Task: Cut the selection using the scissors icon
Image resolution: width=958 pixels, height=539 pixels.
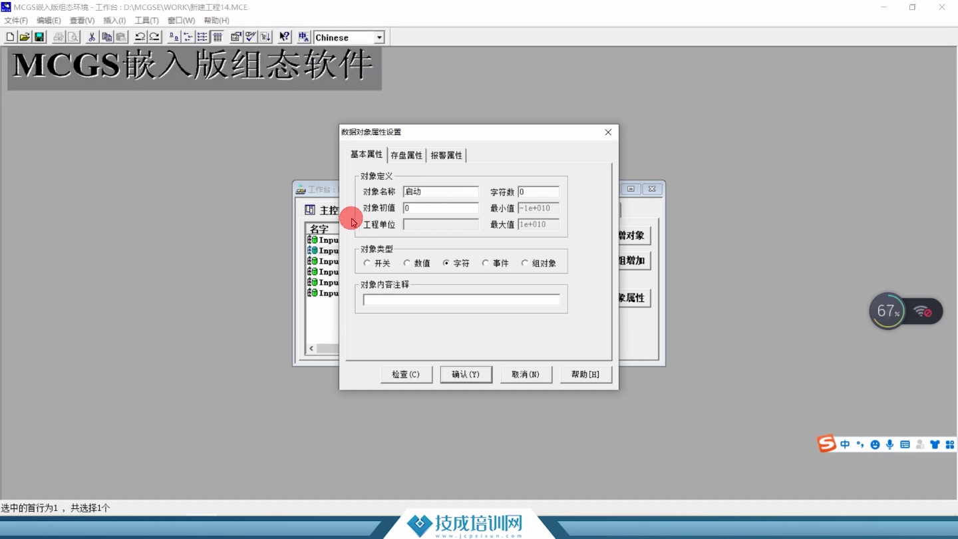Action: coord(92,37)
